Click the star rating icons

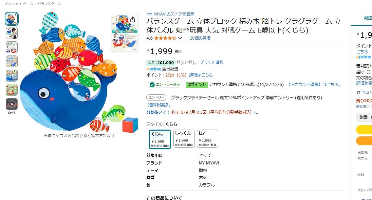(165, 38)
